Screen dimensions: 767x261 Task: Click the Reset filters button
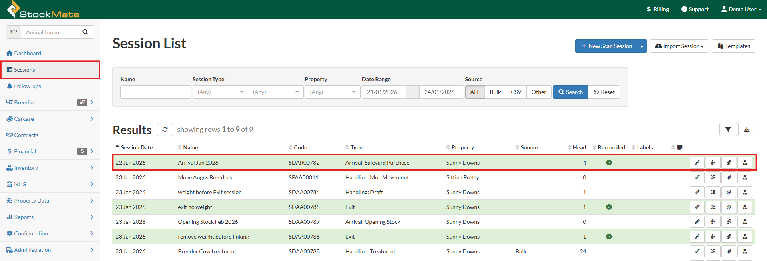click(604, 92)
